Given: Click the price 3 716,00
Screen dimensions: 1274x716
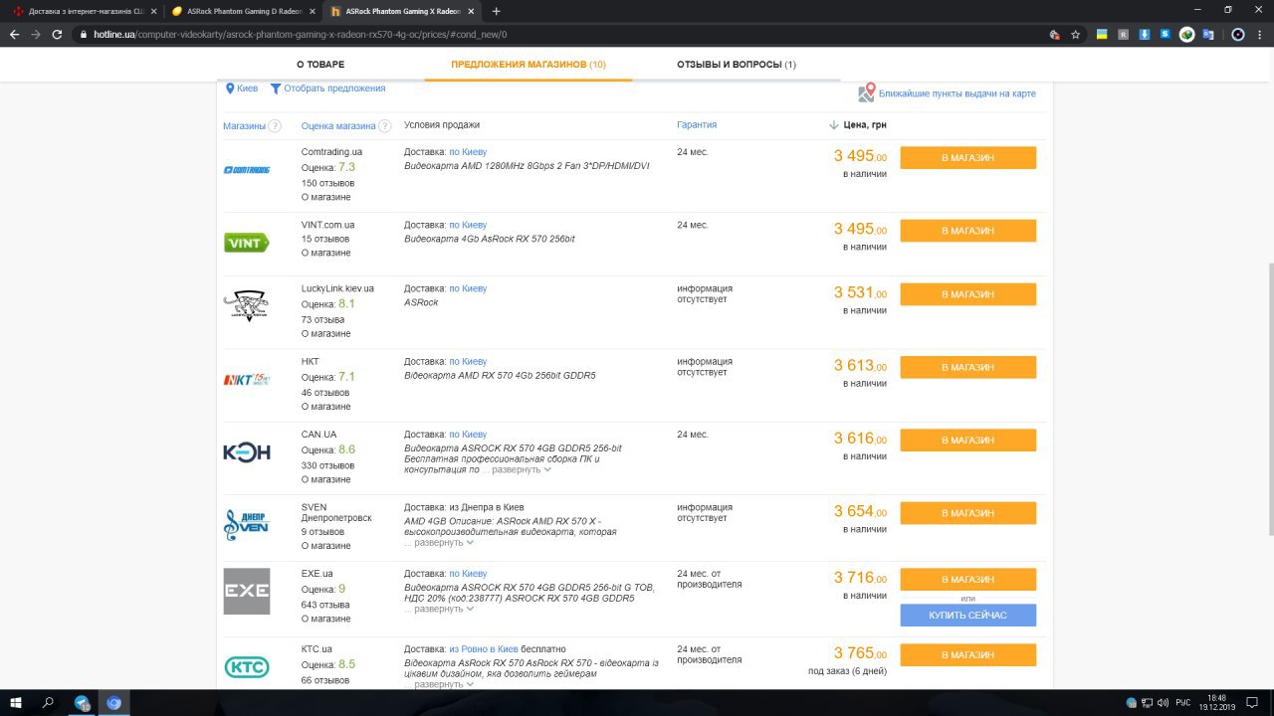Looking at the screenshot, I should [x=860, y=578].
